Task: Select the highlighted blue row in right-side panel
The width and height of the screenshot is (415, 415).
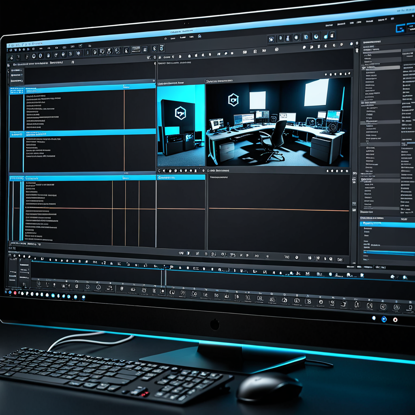Action: coord(387,224)
